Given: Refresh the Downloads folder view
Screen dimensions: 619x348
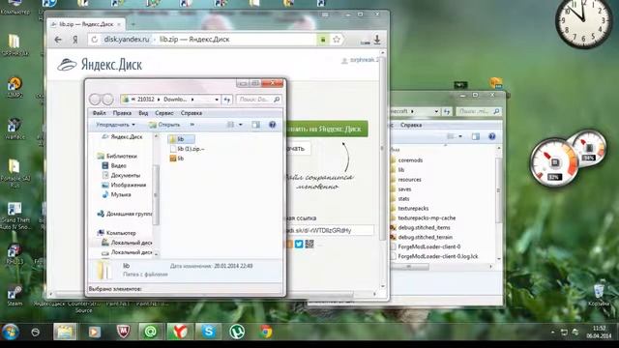Looking at the screenshot, I should pos(227,100).
